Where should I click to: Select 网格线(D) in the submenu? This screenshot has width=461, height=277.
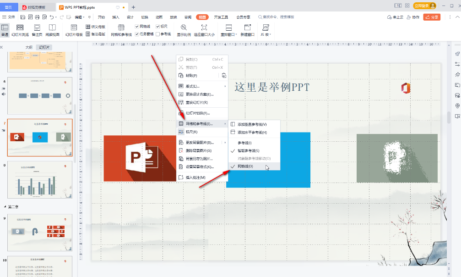click(x=245, y=166)
